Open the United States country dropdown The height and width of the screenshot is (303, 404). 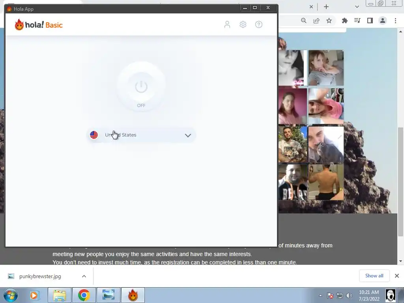(x=141, y=135)
